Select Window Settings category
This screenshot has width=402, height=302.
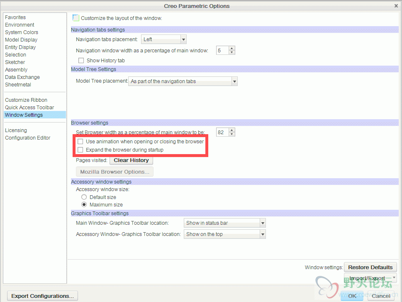point(35,115)
